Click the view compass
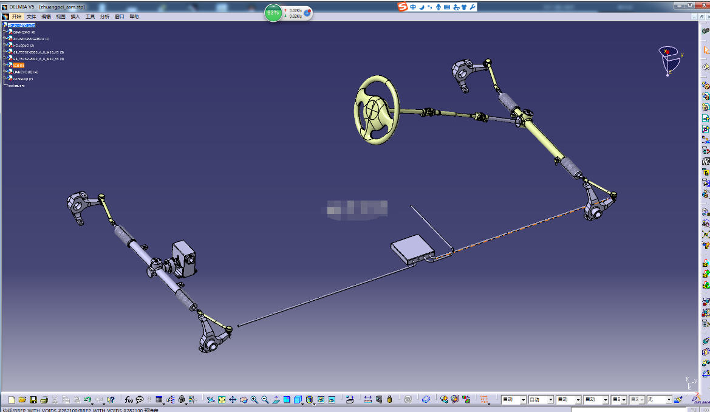The height and width of the screenshot is (412, 710). point(670,60)
